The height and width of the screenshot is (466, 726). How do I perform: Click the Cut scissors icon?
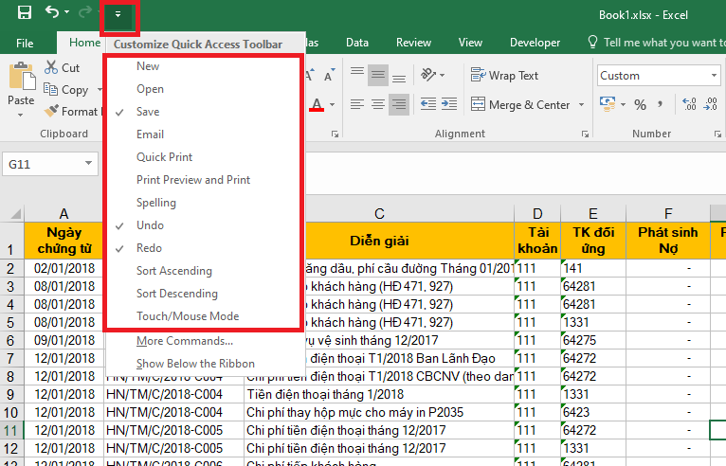[x=51, y=67]
